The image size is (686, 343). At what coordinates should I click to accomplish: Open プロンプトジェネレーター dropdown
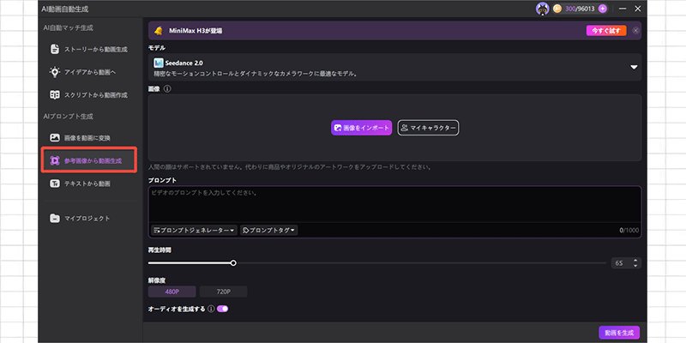click(195, 230)
